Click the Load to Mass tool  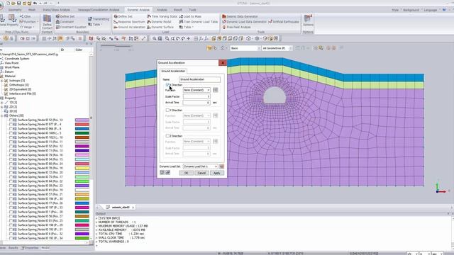pos(190,16)
